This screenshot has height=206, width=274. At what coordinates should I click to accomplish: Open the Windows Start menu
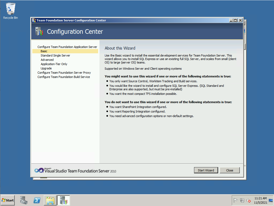8,200
